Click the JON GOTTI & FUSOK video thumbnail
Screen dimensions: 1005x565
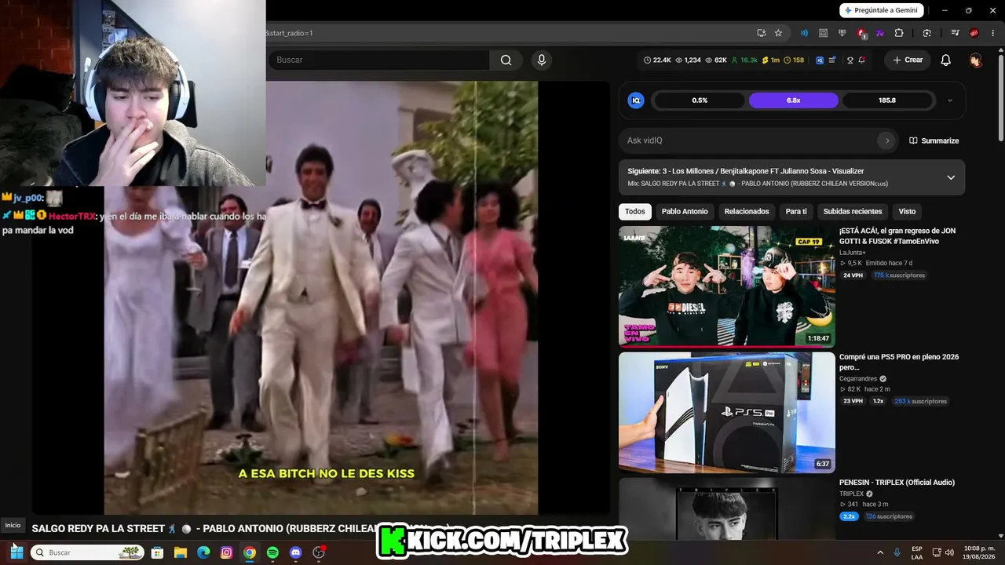727,286
